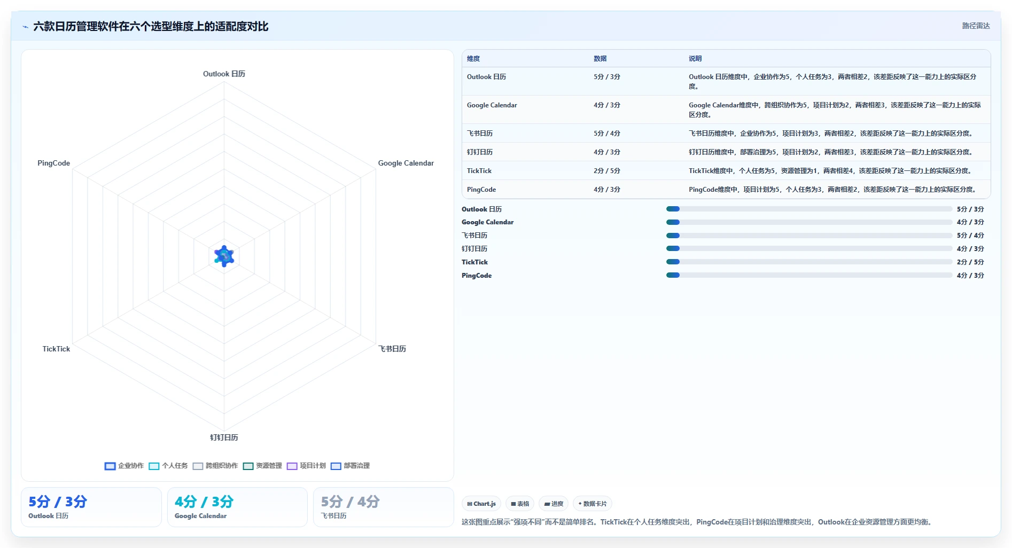Toggle the 企业协作 legend swatch
1012x548 pixels.
click(110, 466)
